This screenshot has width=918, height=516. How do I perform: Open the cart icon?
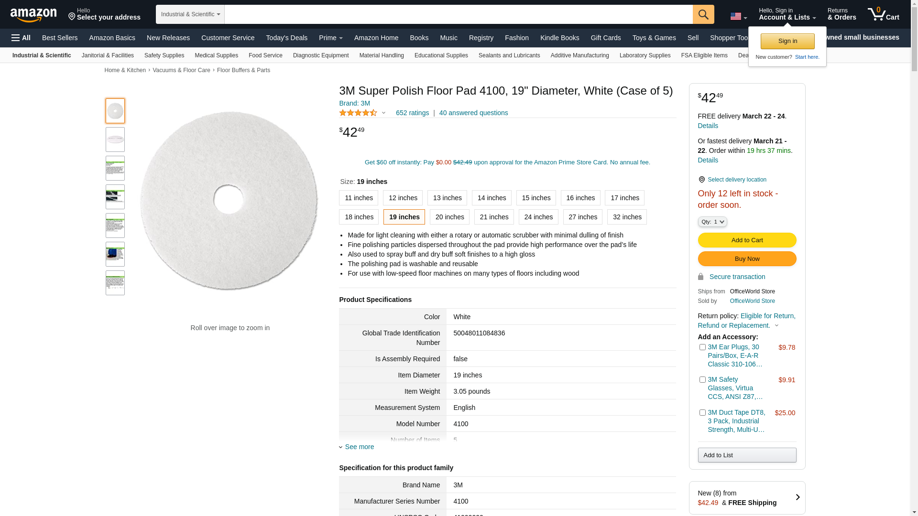[x=883, y=14]
